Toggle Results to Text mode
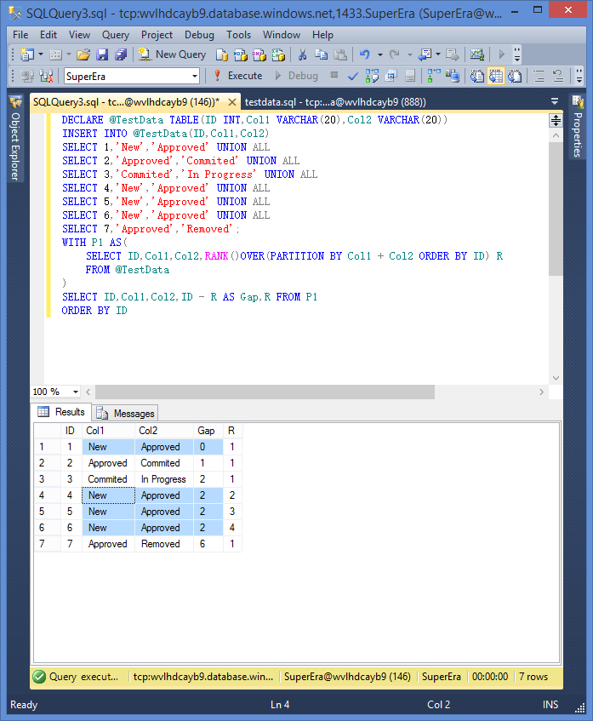Image resolution: width=593 pixels, height=721 pixels. click(478, 76)
